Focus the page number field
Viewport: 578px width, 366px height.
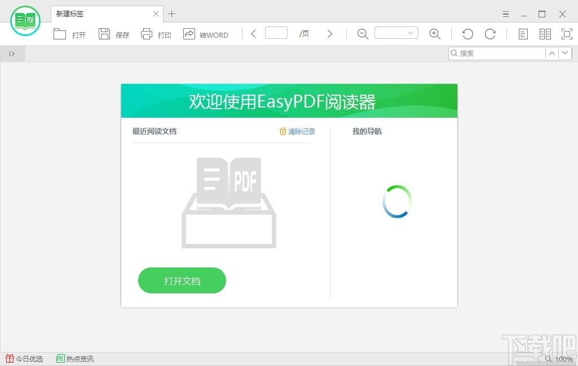(x=276, y=33)
